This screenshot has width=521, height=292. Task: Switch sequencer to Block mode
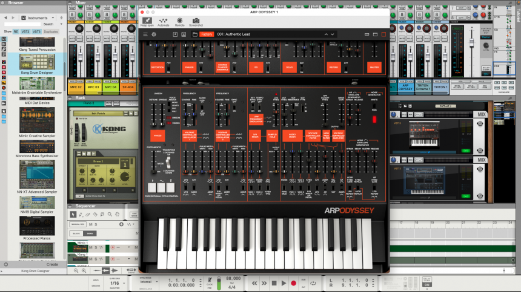[x=76, y=233]
